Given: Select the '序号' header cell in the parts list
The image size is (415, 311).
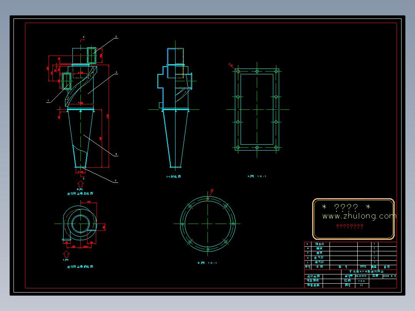Looking at the screenshot, I should coord(308,267).
